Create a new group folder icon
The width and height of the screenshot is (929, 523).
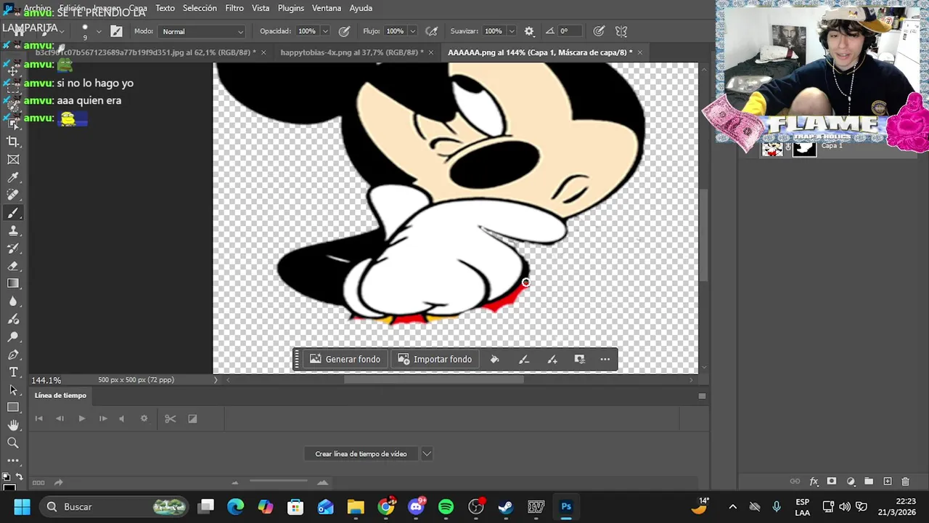pos(869,482)
